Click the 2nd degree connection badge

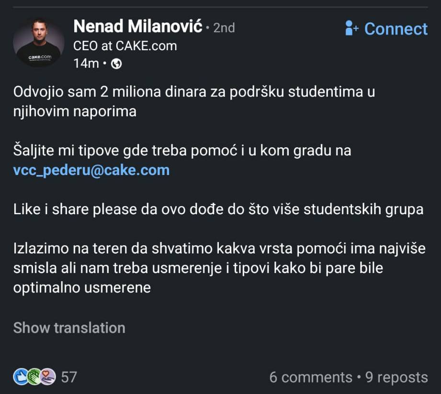[x=224, y=28]
